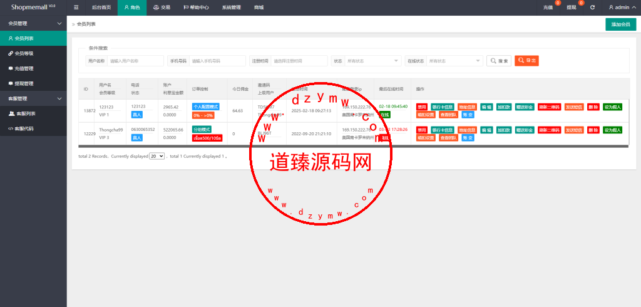Click 编辑 for user 123123
This screenshot has height=307, width=641.
[486, 107]
